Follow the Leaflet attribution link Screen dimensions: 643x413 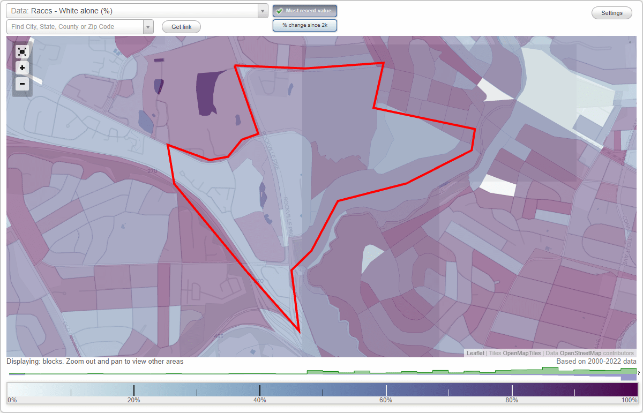475,353
